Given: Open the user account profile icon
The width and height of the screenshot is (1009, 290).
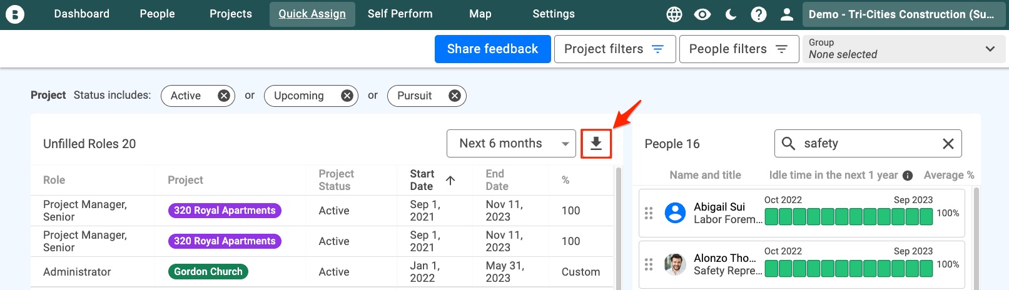Looking at the screenshot, I should click(787, 14).
